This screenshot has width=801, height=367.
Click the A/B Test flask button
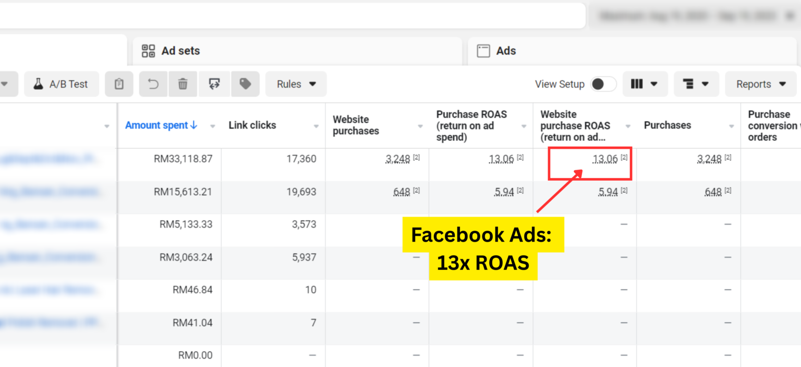(x=61, y=84)
